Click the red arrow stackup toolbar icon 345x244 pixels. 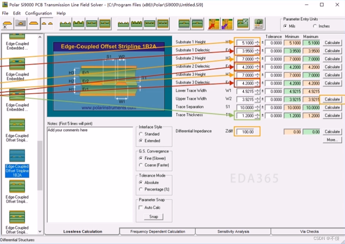[x=214, y=24]
